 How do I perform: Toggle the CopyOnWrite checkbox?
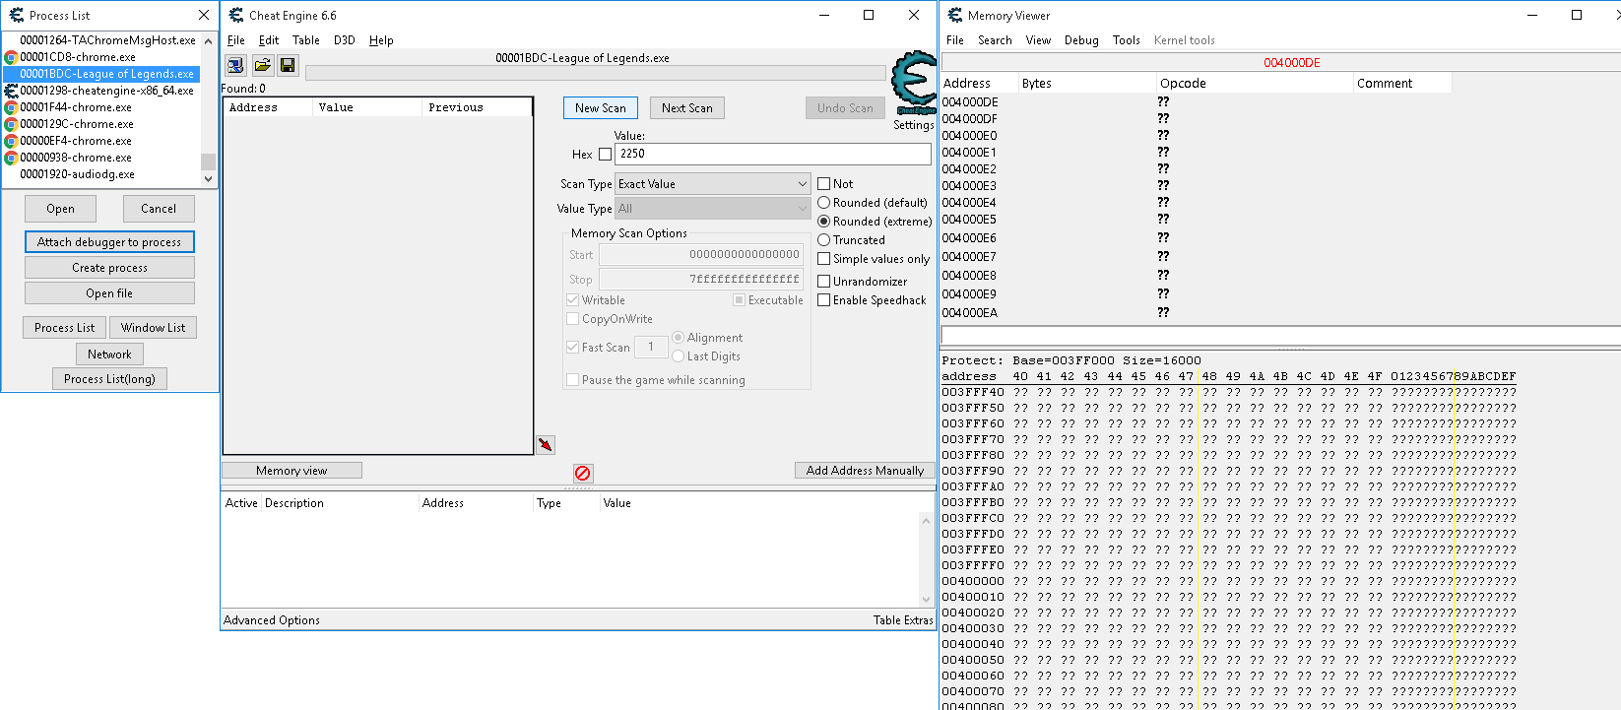coord(573,319)
